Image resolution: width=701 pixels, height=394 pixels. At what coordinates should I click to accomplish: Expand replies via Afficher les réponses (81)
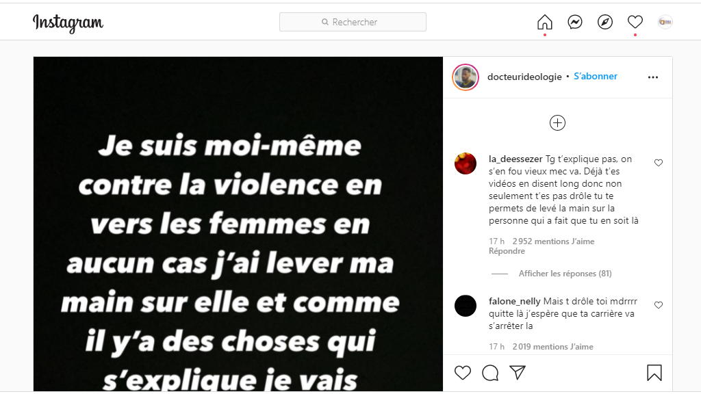[x=565, y=274]
